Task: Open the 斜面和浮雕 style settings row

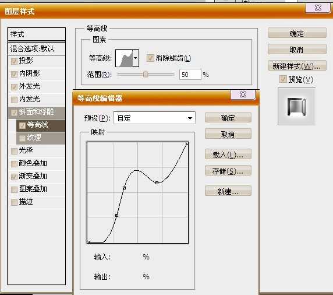Action: click(x=37, y=113)
